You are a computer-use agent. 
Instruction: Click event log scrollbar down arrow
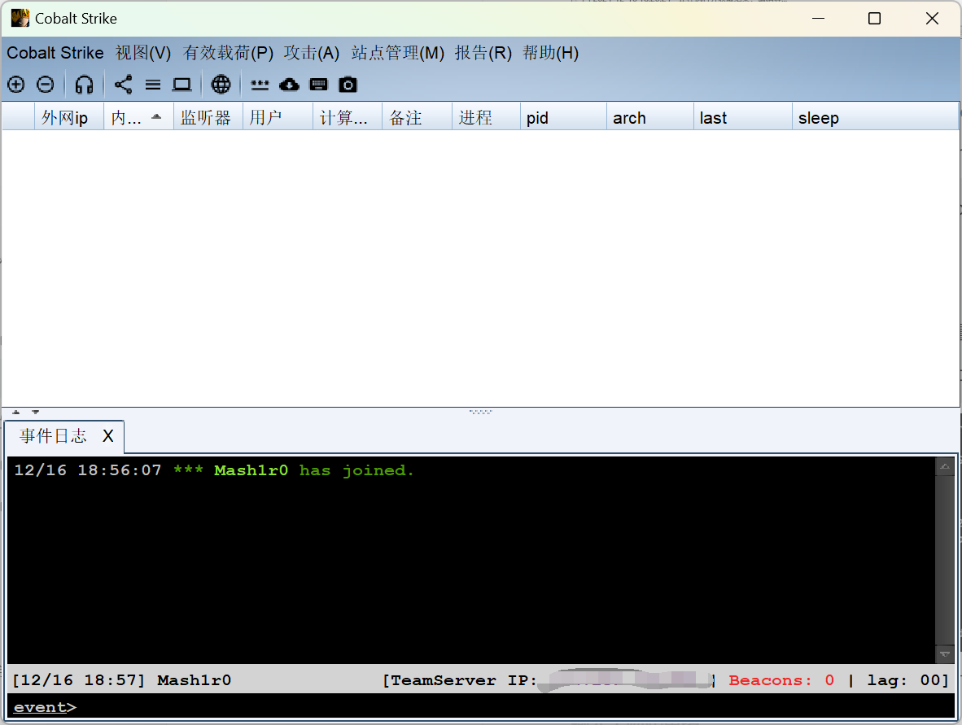point(945,654)
